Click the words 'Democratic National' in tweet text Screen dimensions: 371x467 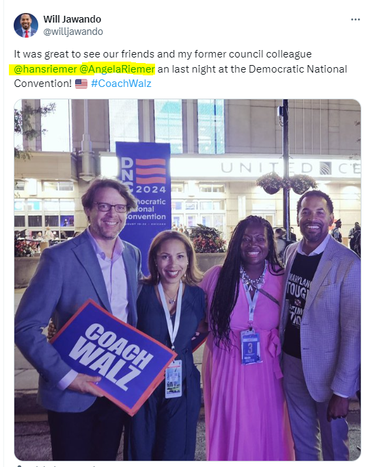pyautogui.click(x=298, y=69)
